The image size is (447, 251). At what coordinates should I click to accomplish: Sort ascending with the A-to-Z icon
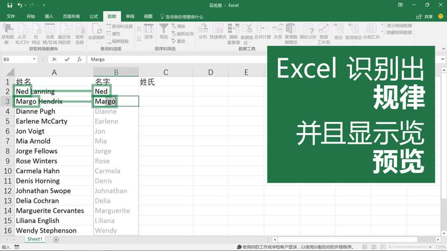139,29
